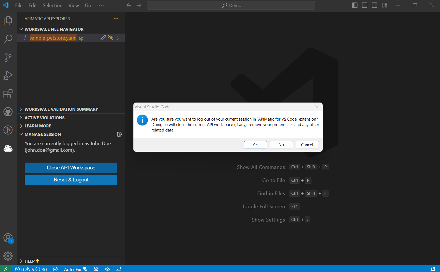Image resolution: width=440 pixels, height=272 pixels.
Task: Open the APIMatic cloud icon view
Action: pyautogui.click(x=8, y=148)
